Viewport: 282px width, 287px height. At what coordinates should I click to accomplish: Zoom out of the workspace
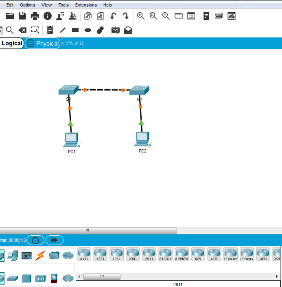point(166,16)
